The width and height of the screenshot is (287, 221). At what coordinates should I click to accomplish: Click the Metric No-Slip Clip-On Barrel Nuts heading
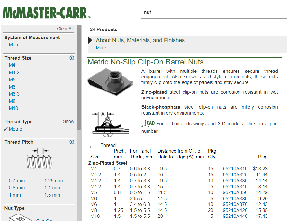click(x=146, y=62)
